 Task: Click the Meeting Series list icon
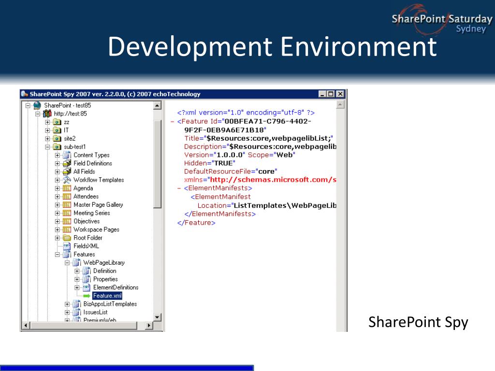click(x=67, y=213)
